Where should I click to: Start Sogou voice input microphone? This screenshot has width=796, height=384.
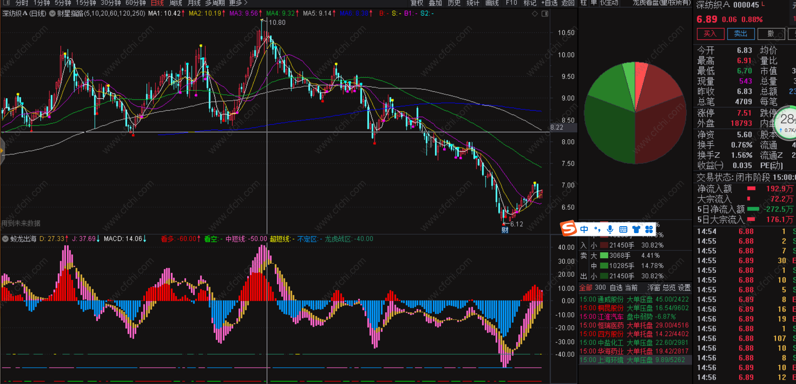point(610,229)
